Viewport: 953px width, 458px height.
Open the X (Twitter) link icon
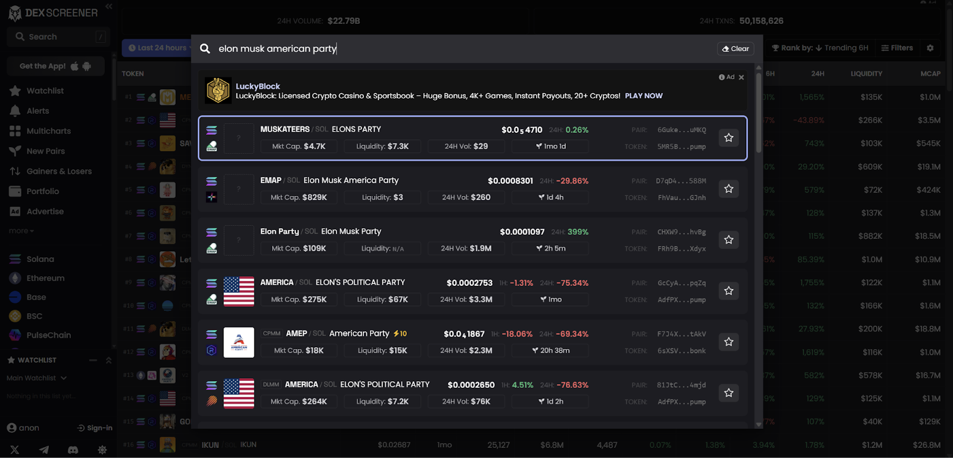pyautogui.click(x=15, y=450)
